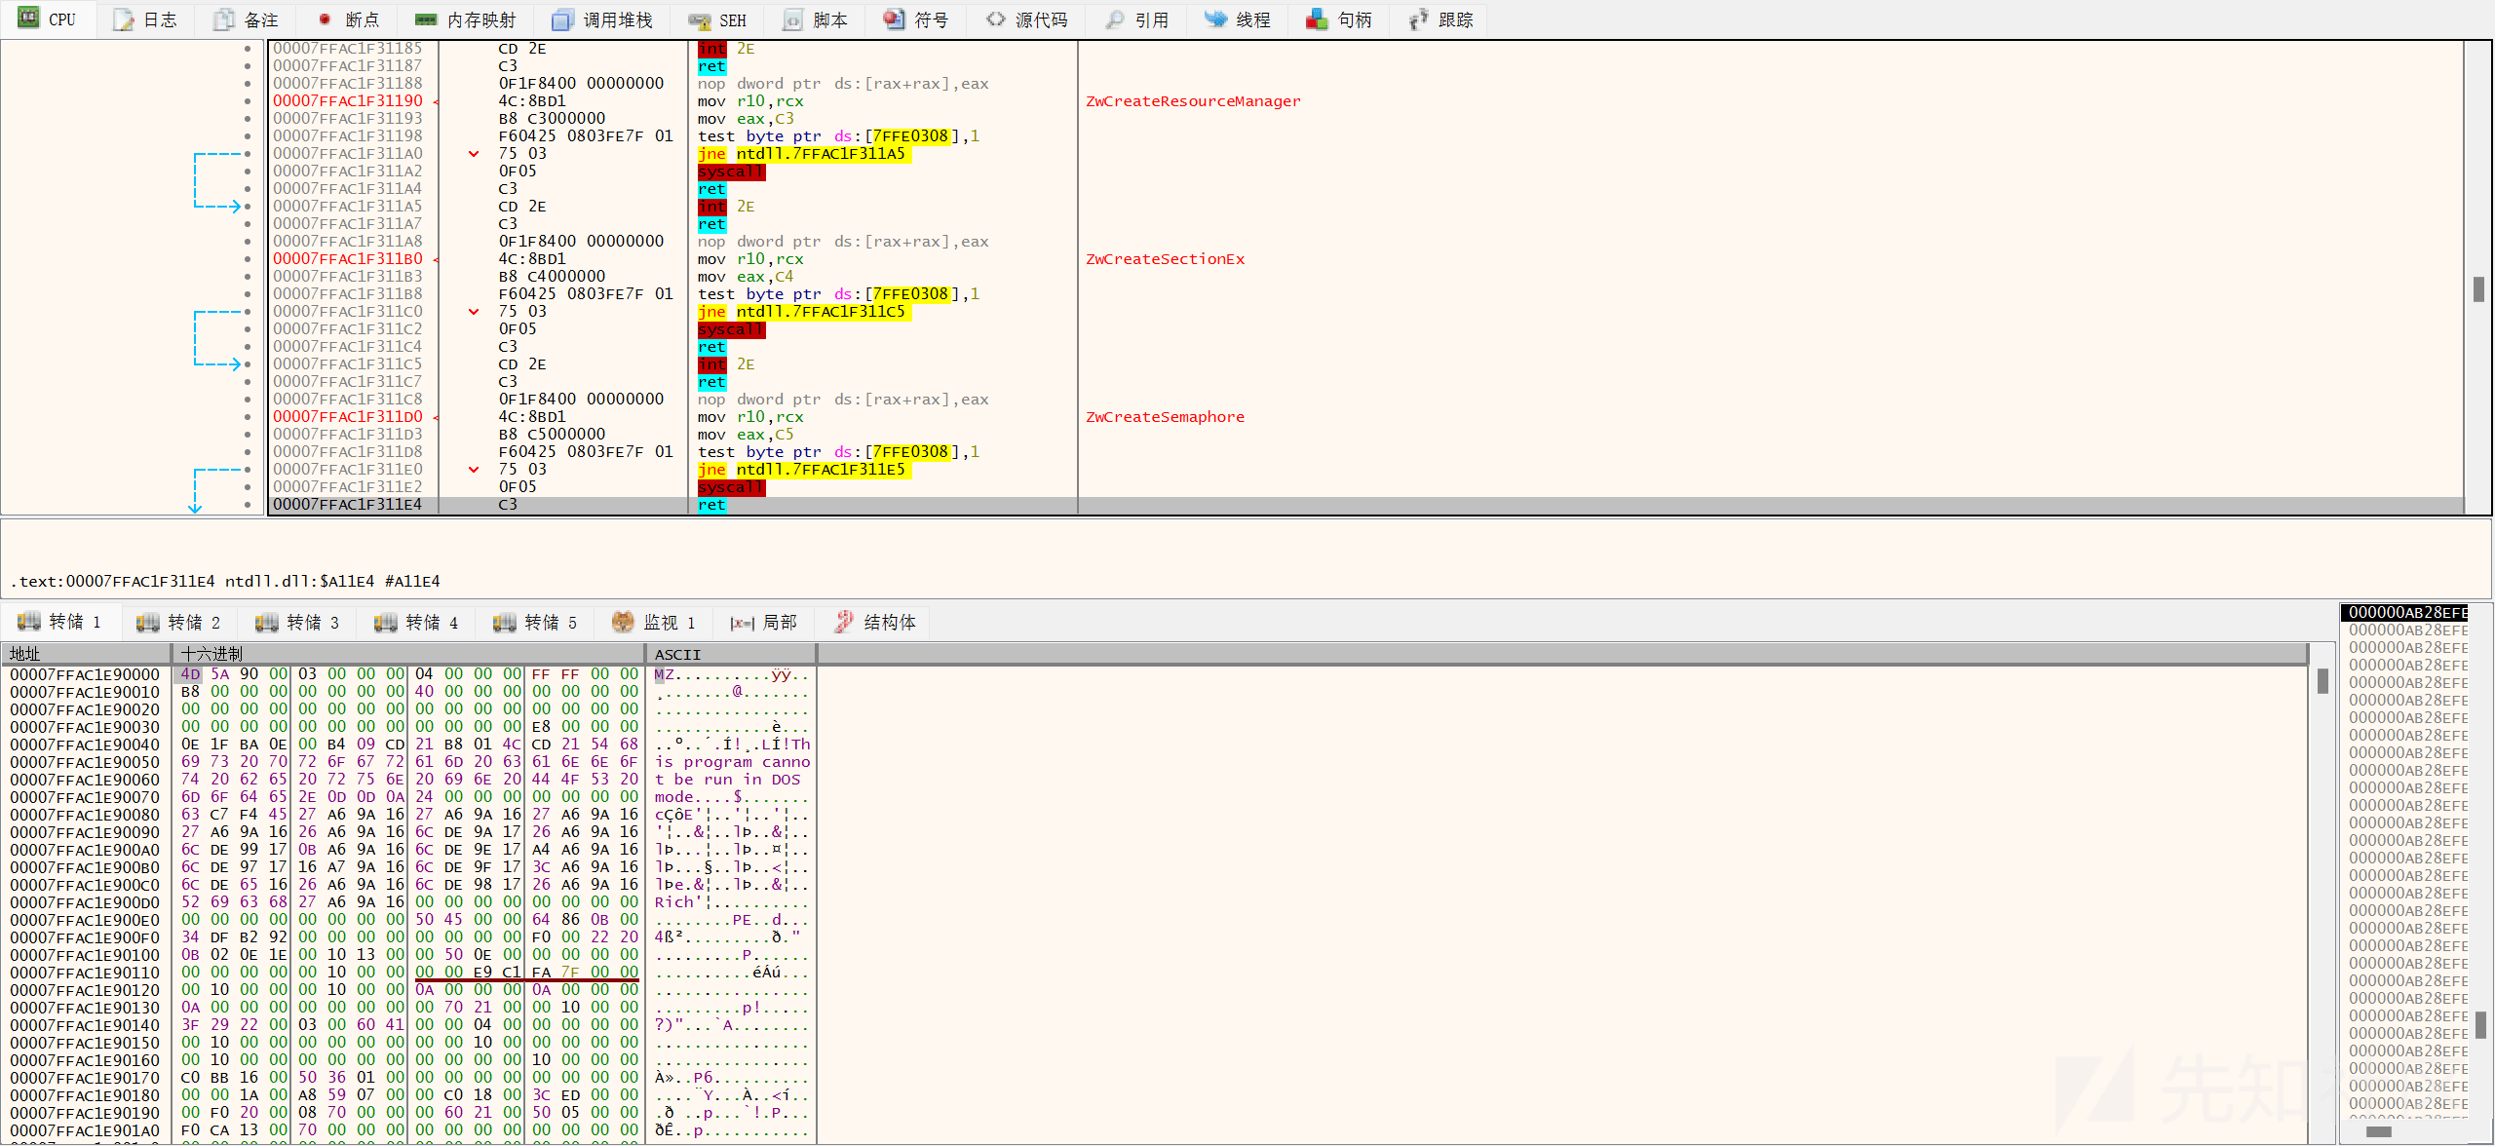Viewport: 2495px width, 1146px height.
Task: Toggle breakpoint bullet at address 00007FFAC1F311D0
Action: tap(248, 417)
